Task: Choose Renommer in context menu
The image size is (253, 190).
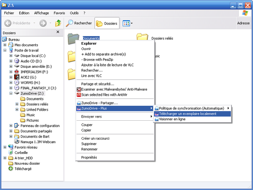Action: [115, 149]
